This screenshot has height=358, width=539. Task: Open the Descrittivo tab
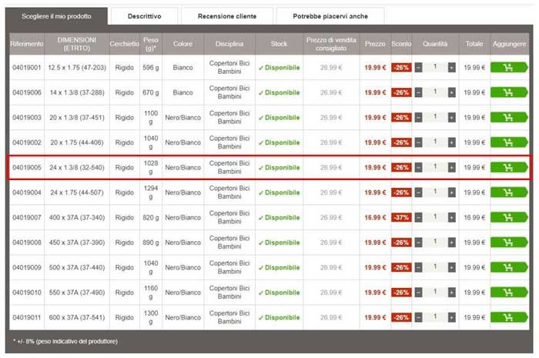pyautogui.click(x=144, y=15)
